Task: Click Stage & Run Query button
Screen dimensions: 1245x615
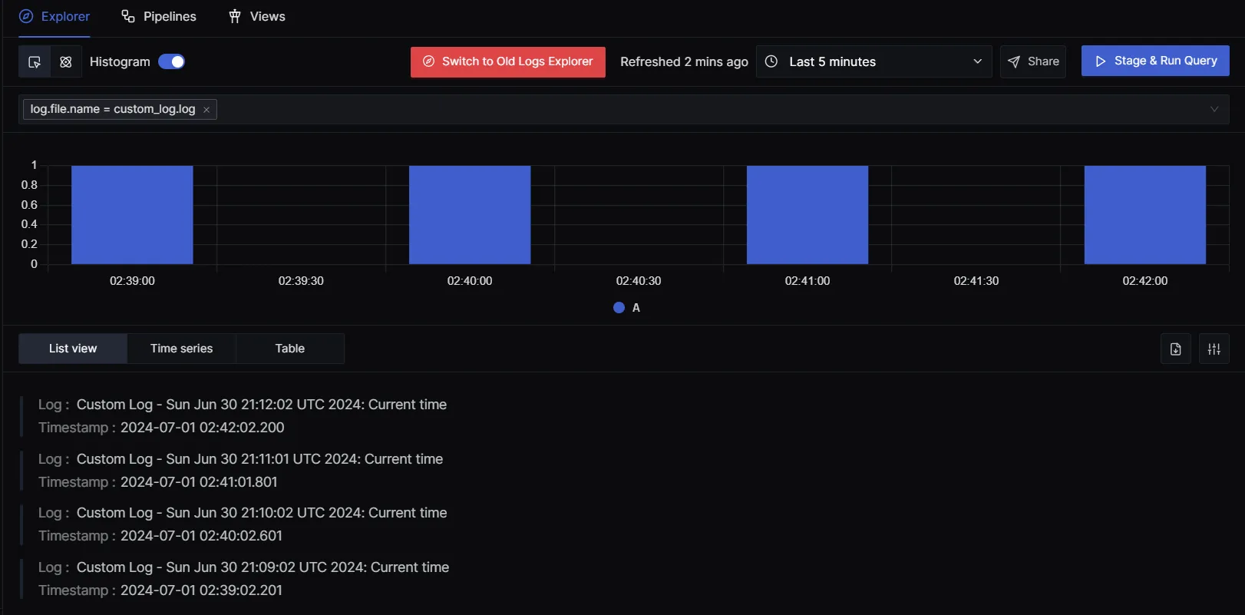Action: pyautogui.click(x=1155, y=61)
